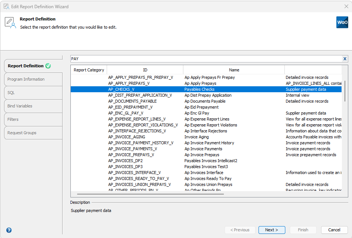Go to the Request Groups tab
This screenshot has height=238, width=352.
(x=22, y=133)
